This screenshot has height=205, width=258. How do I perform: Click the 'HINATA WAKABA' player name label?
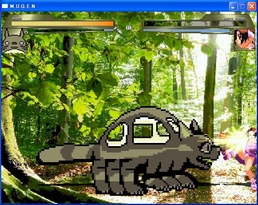(x=234, y=19)
